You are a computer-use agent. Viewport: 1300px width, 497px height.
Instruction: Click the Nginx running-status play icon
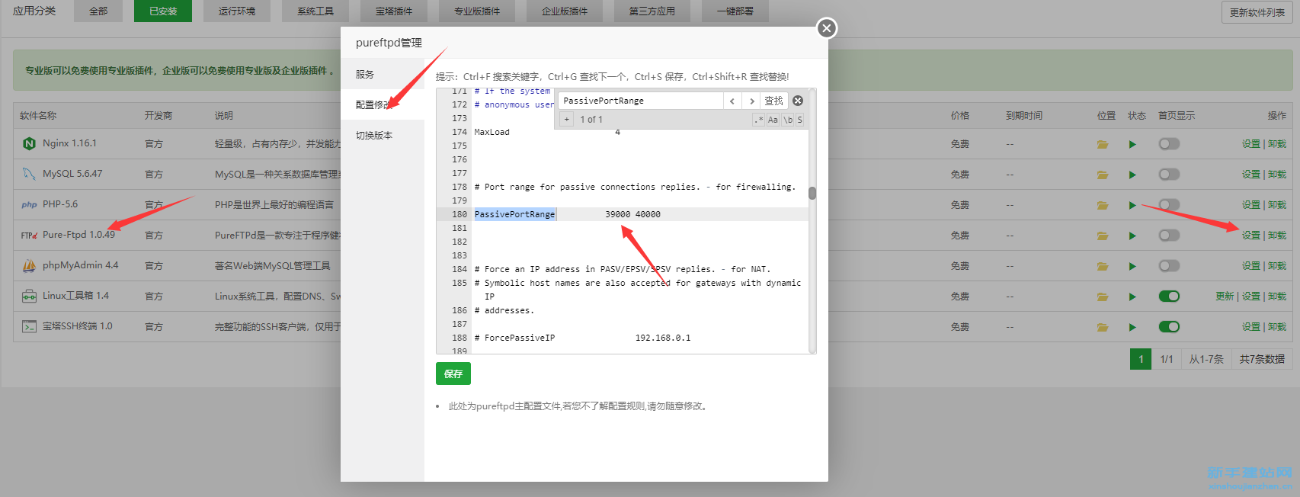click(1132, 144)
